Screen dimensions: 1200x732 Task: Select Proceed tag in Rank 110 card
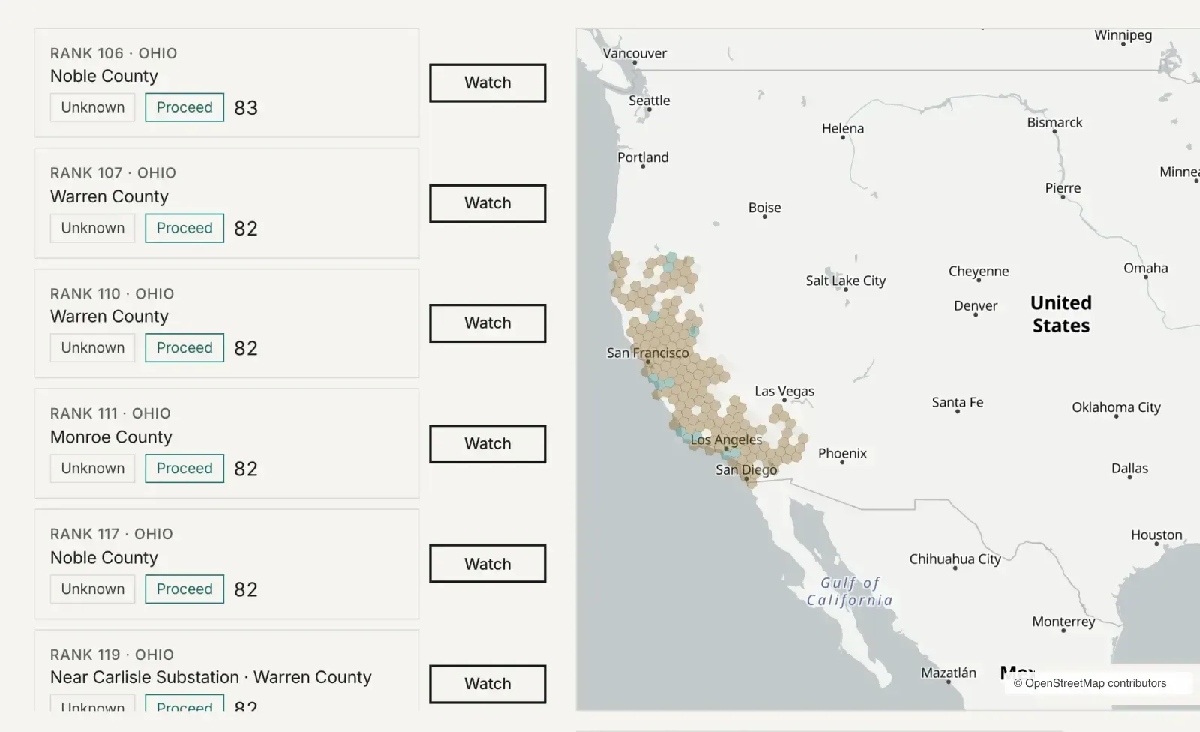(x=184, y=347)
